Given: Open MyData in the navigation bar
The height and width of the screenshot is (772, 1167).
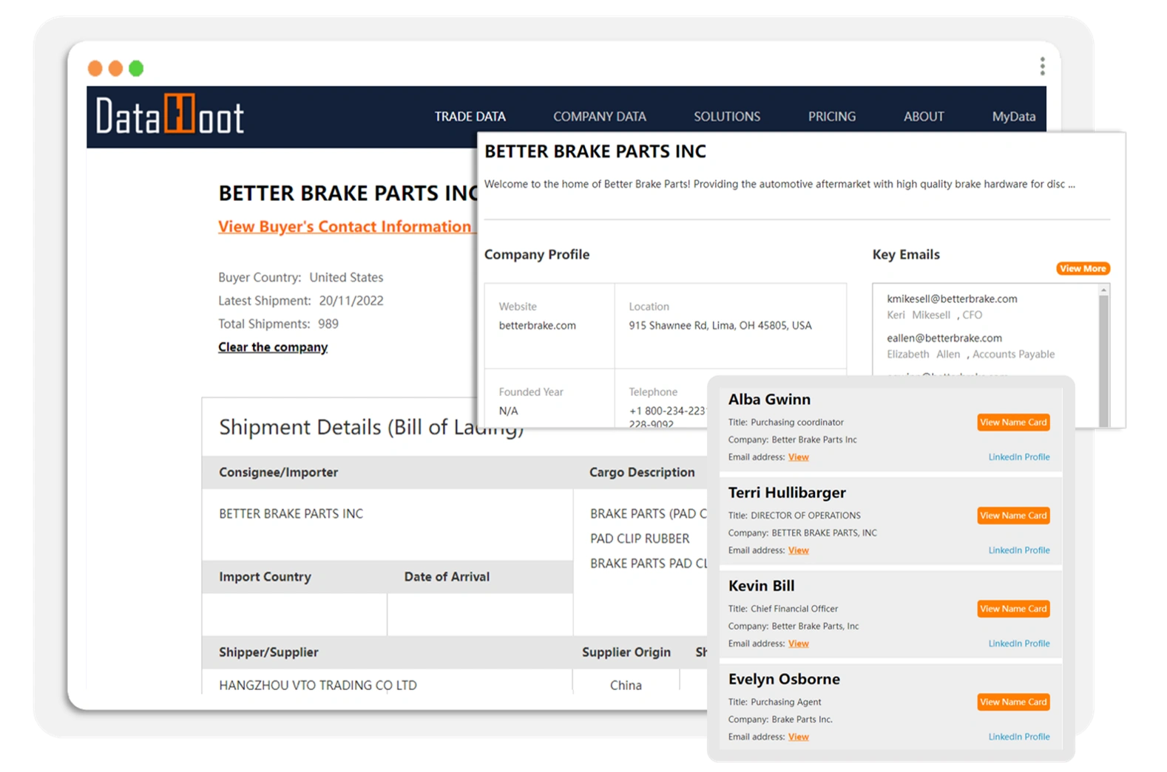Looking at the screenshot, I should point(1013,117).
